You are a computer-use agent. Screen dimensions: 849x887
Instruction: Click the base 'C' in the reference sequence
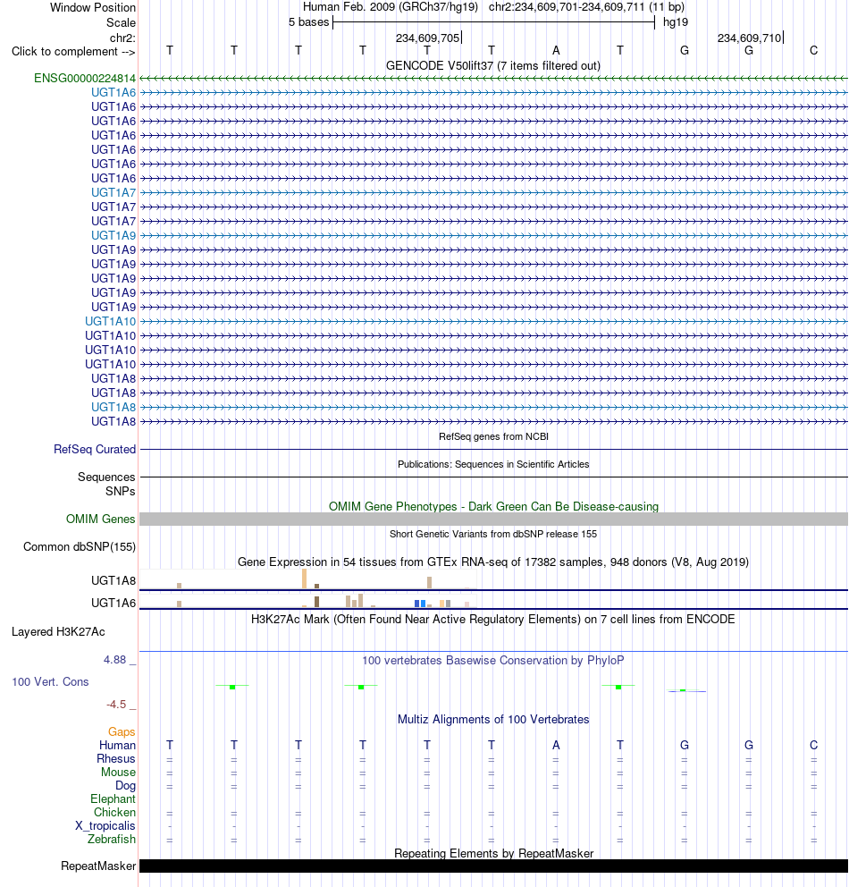[813, 50]
